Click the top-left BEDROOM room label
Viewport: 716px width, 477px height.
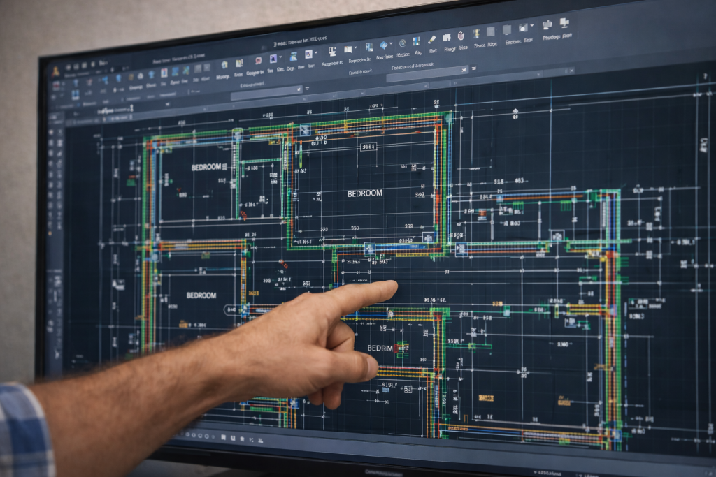(x=206, y=168)
